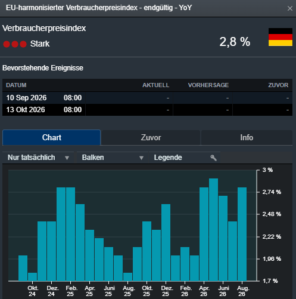
Task: Click the German flag icon
Action: click(281, 37)
